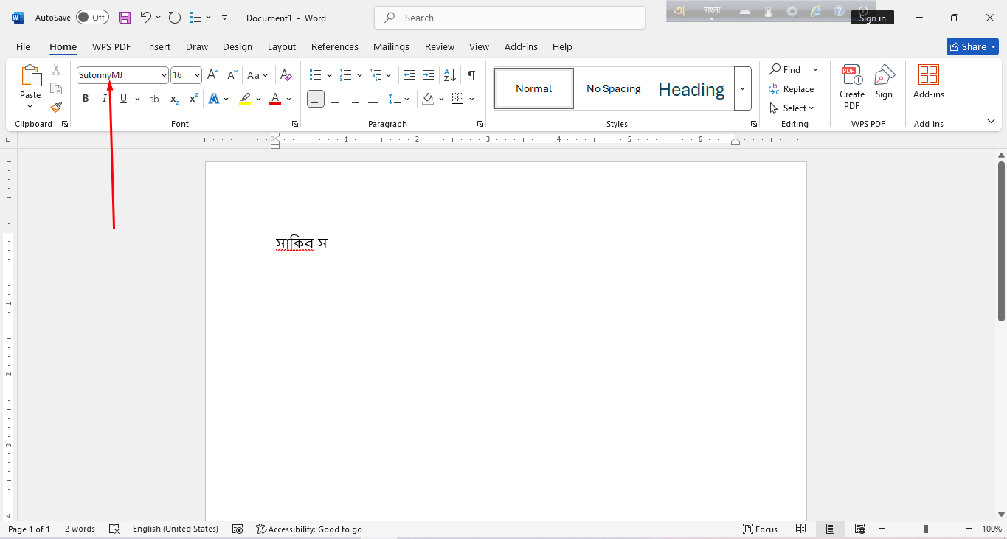Click the Sort paragraph icon
The height and width of the screenshot is (539, 1007).
449,75
